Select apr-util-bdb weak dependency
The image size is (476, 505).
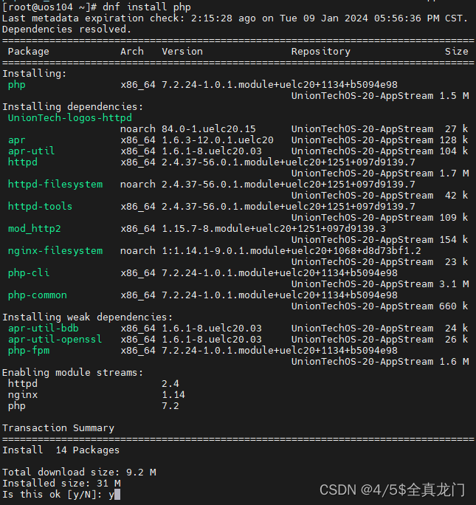tap(43, 329)
